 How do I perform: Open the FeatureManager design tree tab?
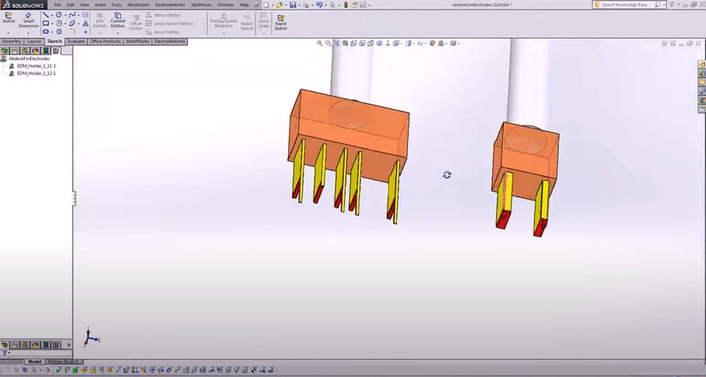tap(5, 50)
